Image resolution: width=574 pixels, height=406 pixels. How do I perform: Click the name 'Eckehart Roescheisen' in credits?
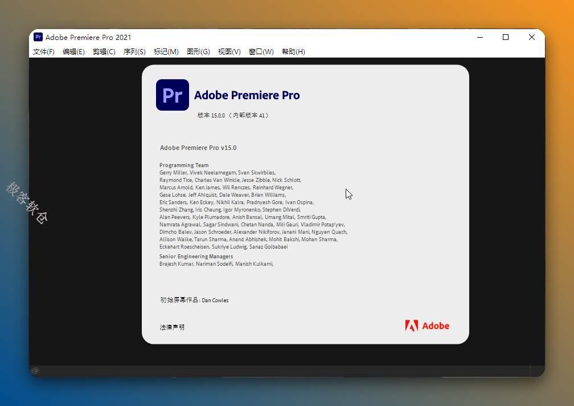(184, 246)
